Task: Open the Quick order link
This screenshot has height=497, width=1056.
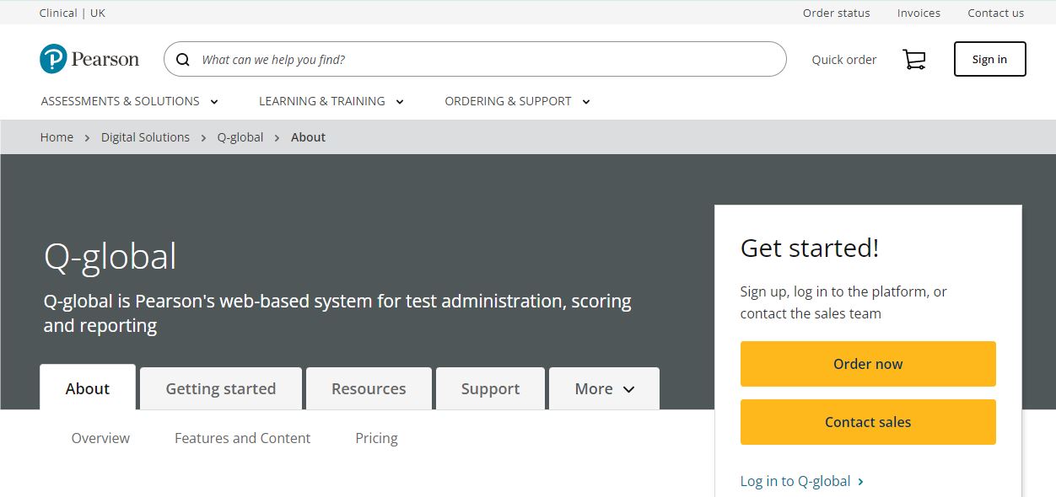Action: pos(843,60)
